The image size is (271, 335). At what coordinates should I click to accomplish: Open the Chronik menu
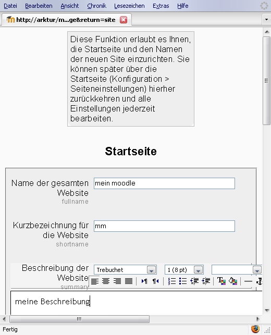[x=96, y=6]
